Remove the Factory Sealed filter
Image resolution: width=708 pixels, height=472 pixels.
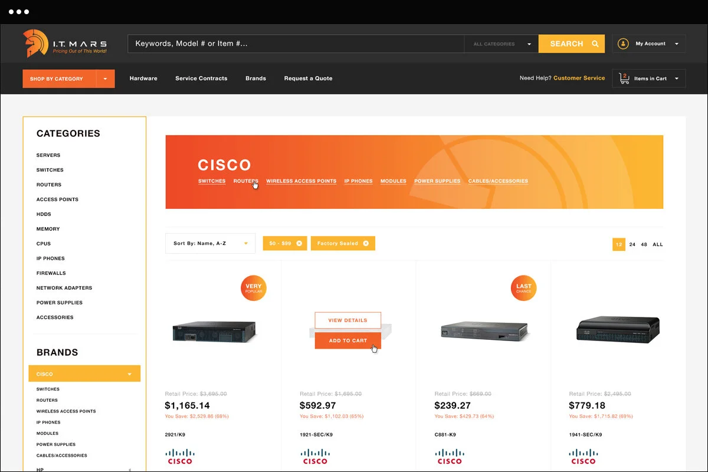(367, 242)
